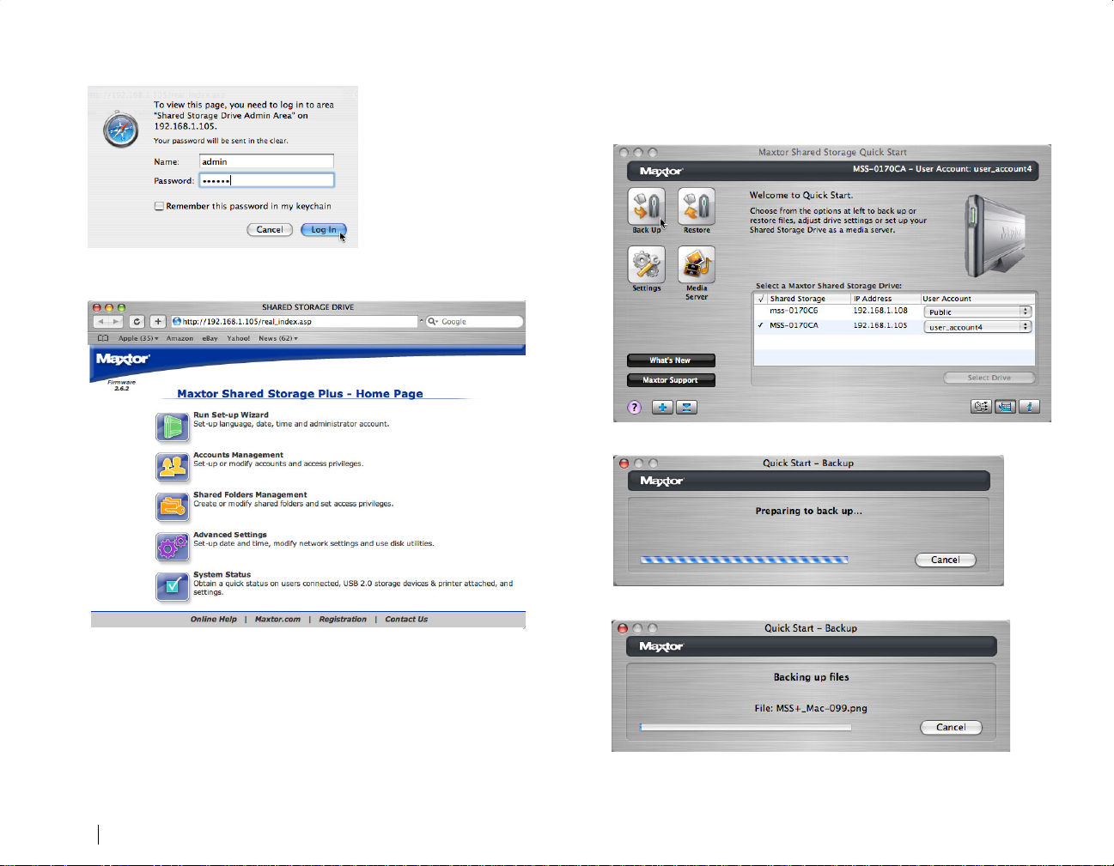The width and height of the screenshot is (1114, 866).
Task: Click the Preparing to back up progress bar
Action: tap(745, 560)
